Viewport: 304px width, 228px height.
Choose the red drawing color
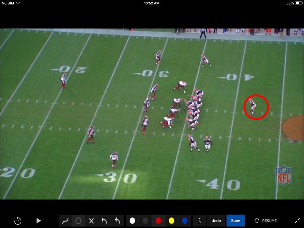point(159,221)
